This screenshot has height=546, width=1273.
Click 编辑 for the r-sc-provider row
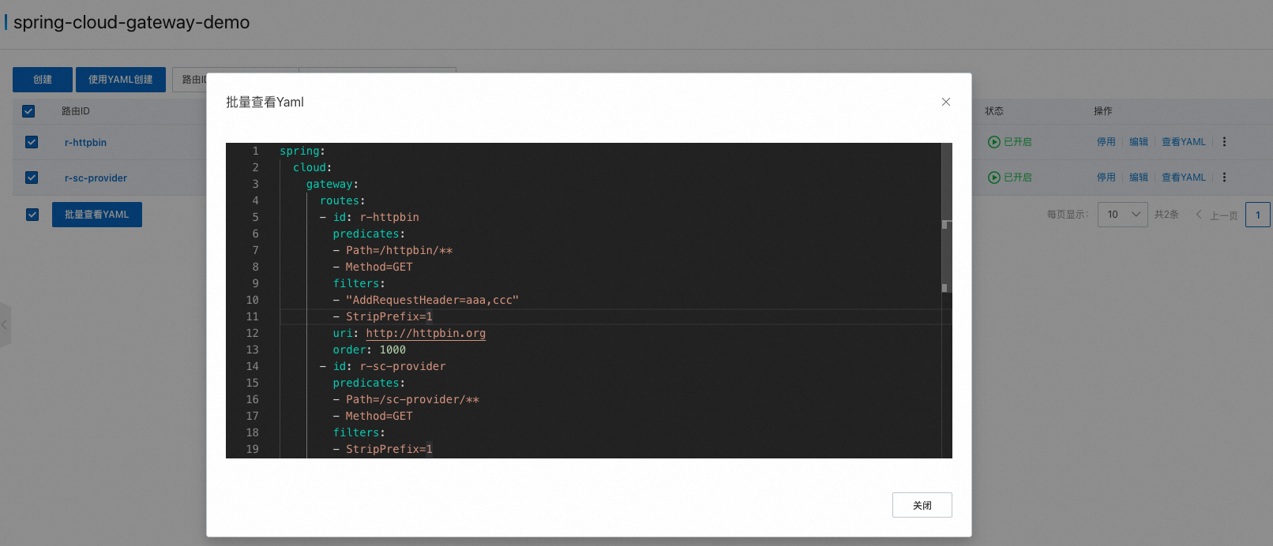(1139, 178)
